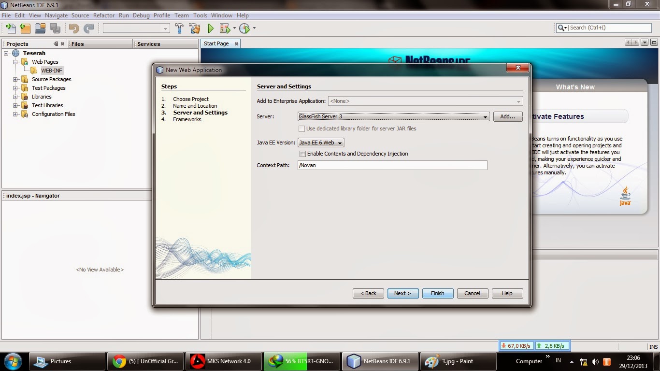This screenshot has height=371, width=660.
Task: Build the project with the hammer icon
Action: click(179, 28)
